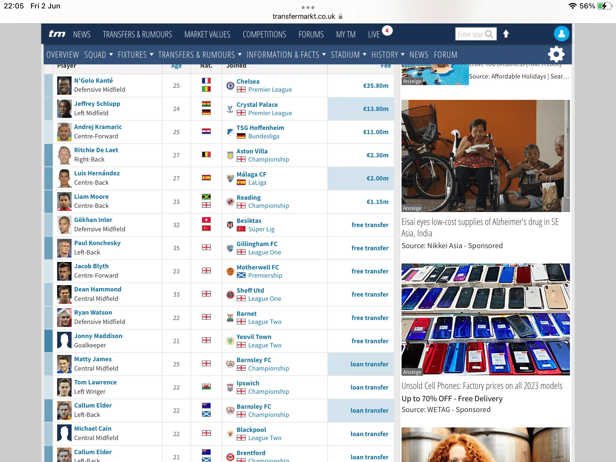Click the tm Transfermarkt logo
Screen dimensions: 616x462
pos(57,34)
